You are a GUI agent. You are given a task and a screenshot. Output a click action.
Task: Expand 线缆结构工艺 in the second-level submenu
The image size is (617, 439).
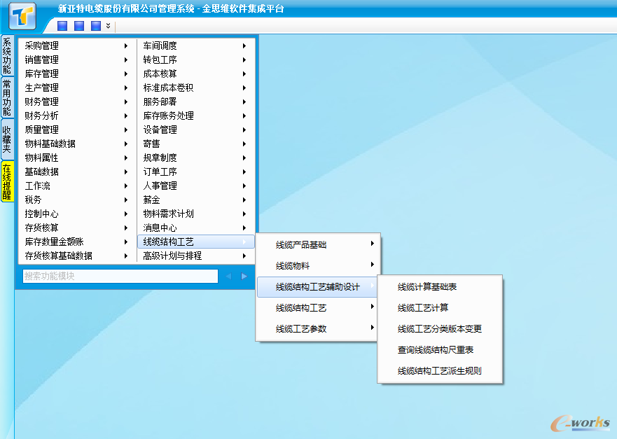(x=318, y=307)
